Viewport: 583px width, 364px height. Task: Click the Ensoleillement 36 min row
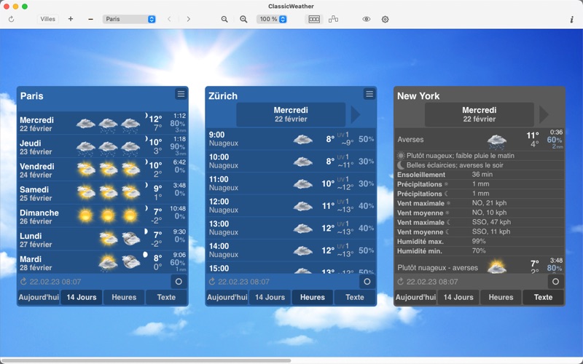480,175
